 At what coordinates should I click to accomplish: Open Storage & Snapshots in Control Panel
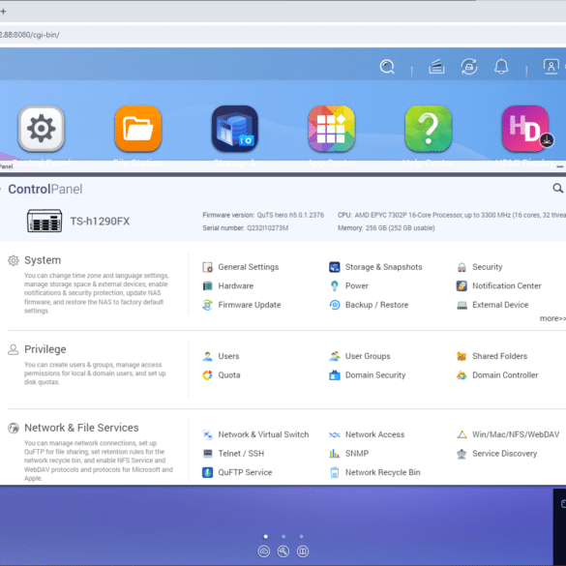(375, 267)
